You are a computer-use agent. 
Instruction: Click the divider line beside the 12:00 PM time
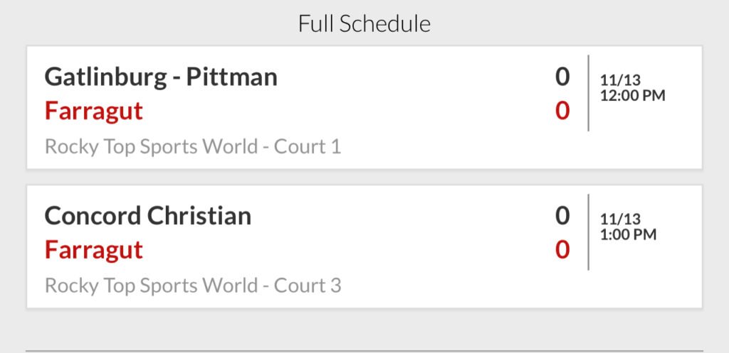click(x=589, y=93)
